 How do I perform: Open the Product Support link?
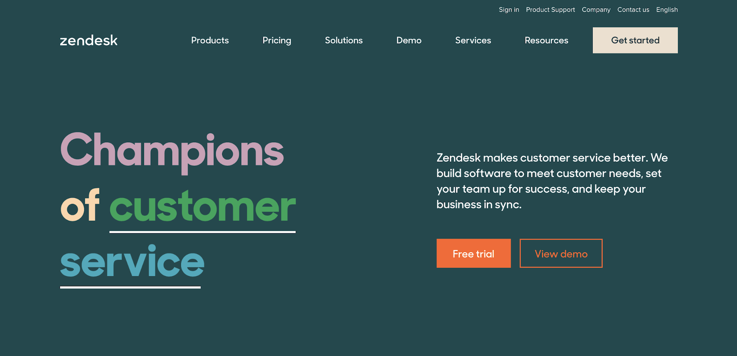[550, 10]
